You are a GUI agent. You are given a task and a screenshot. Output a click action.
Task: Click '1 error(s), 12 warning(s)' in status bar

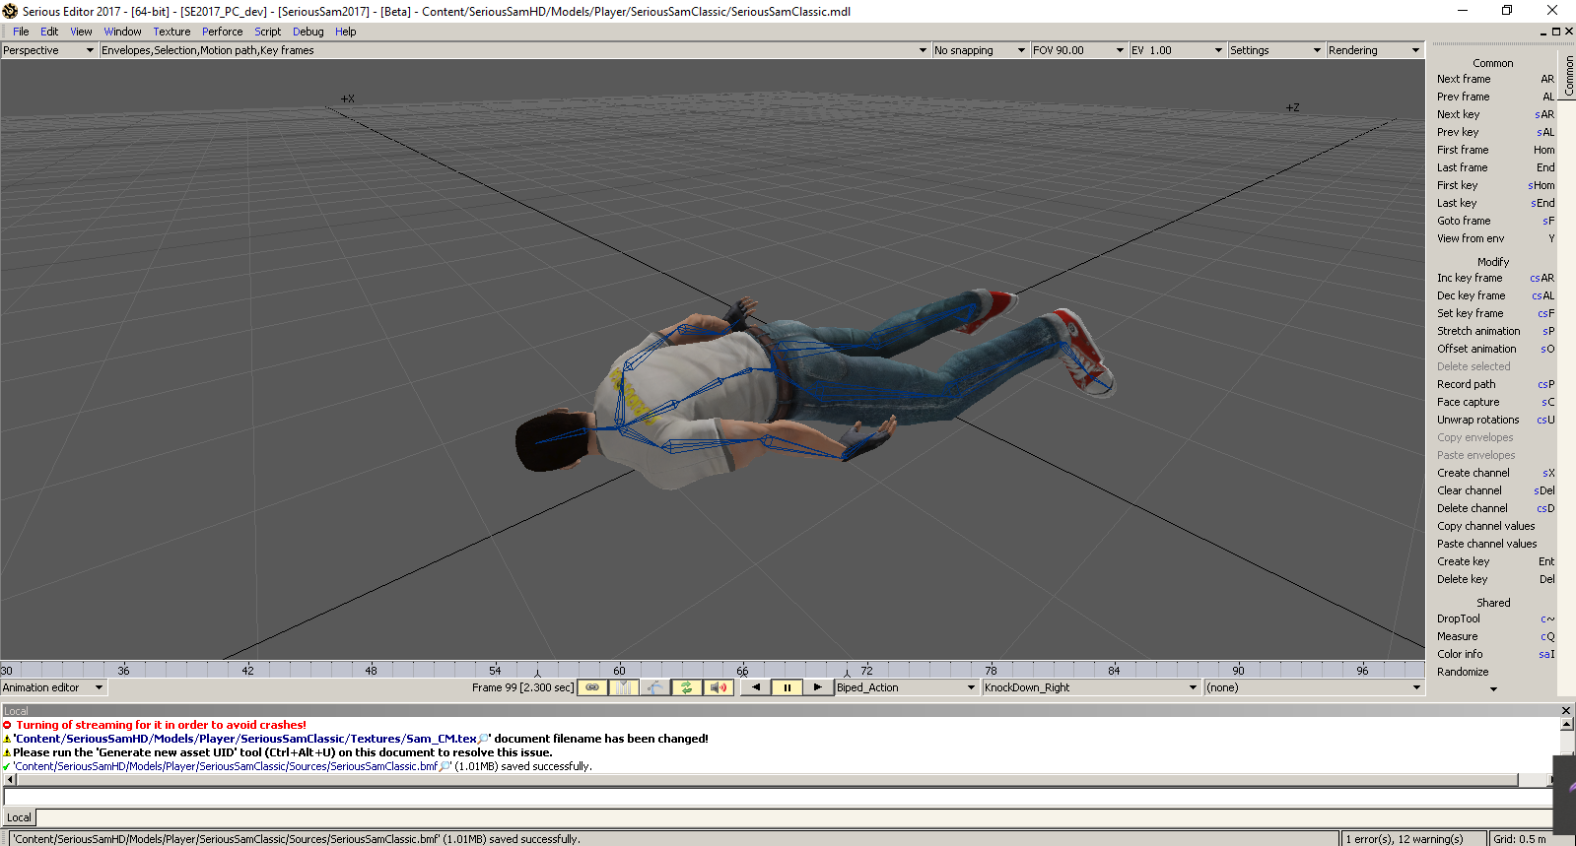1405,839
